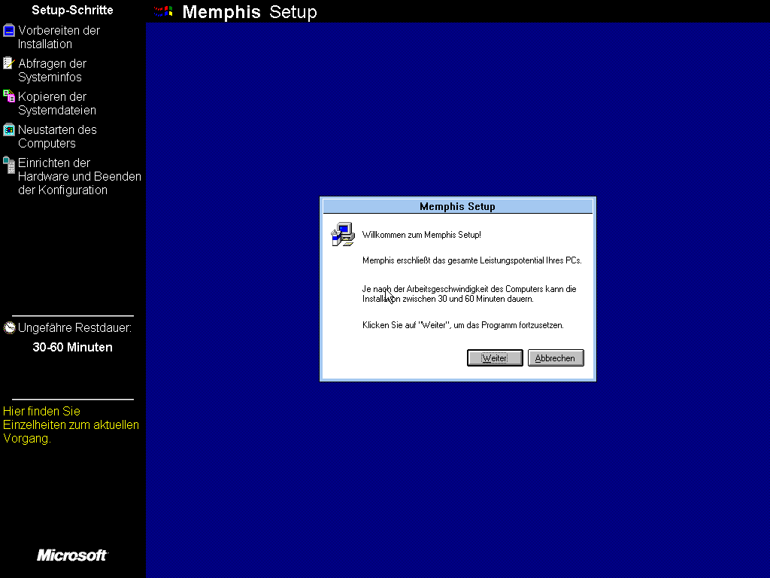
Task: Click the computer setup icon in dialog
Action: click(x=343, y=235)
